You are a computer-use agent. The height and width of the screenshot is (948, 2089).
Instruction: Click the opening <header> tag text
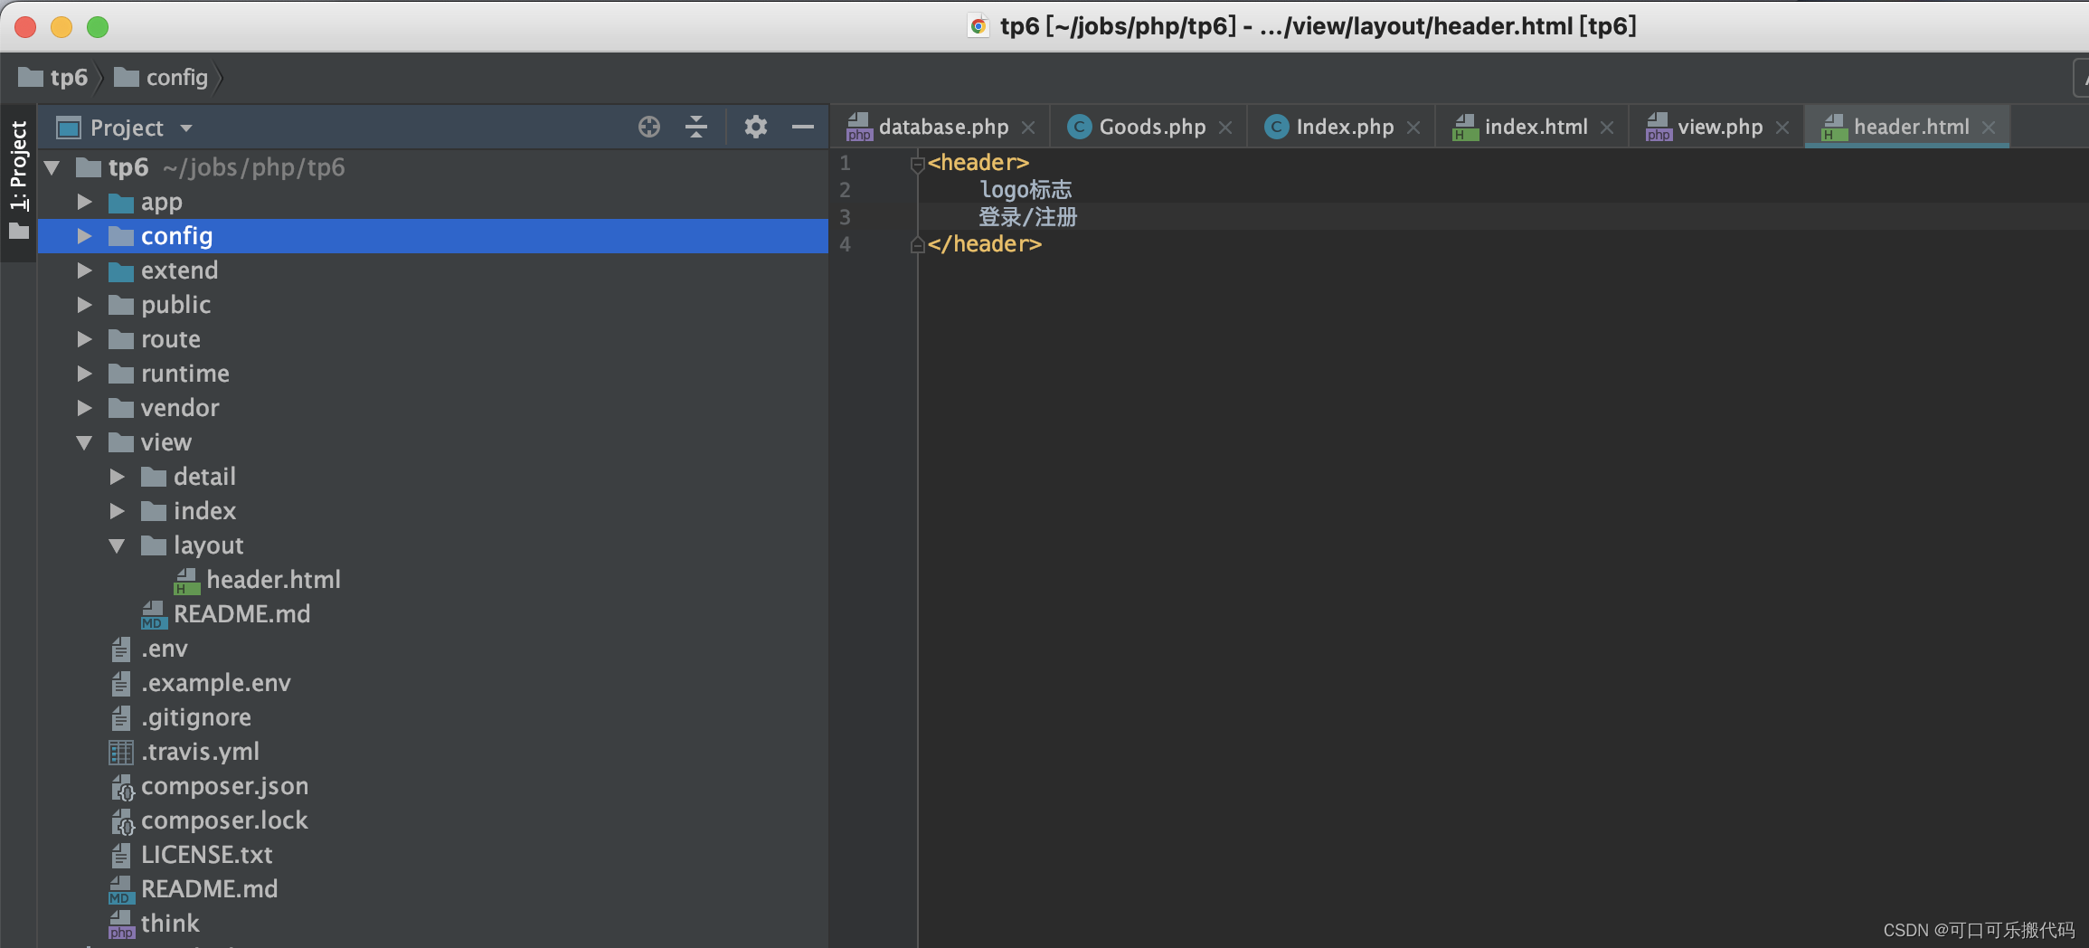pyautogui.click(x=978, y=163)
